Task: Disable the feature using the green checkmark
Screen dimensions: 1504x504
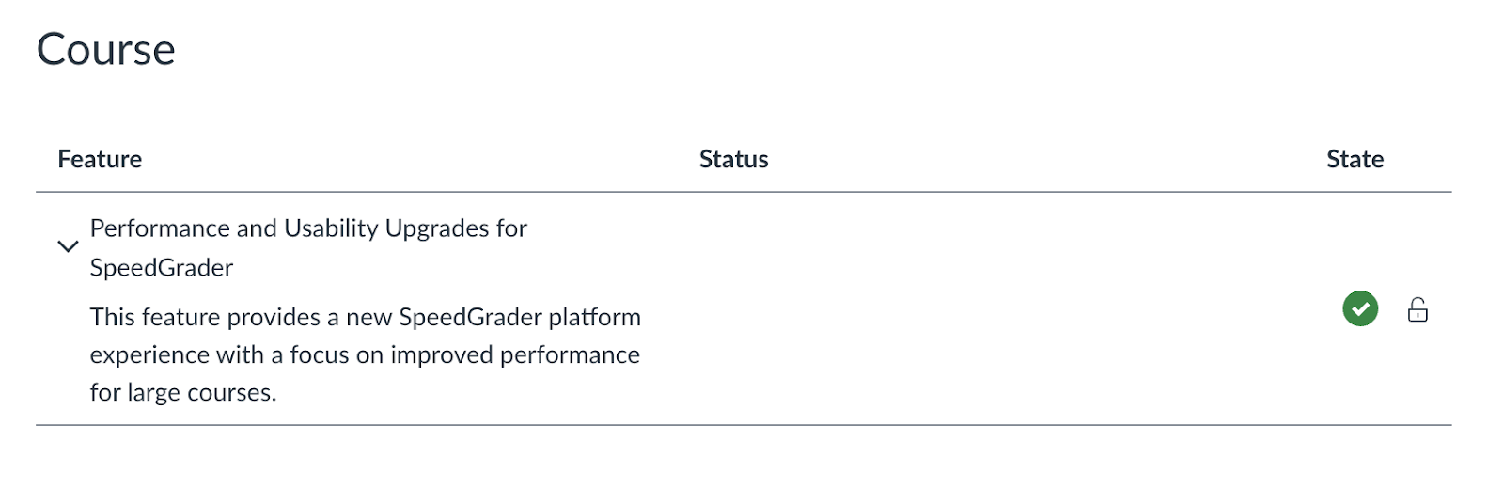Action: coord(1359,308)
